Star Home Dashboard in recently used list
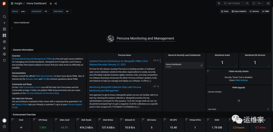Image resolution: width=273 pixels, height=132 pixels. tap(202, 65)
